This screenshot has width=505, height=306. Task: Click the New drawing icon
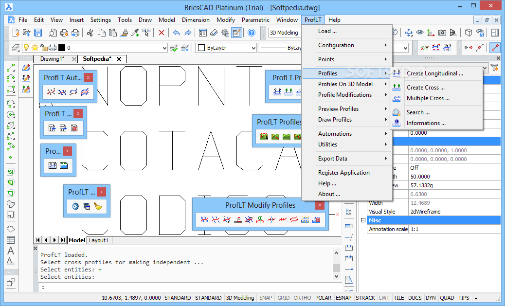(16, 33)
